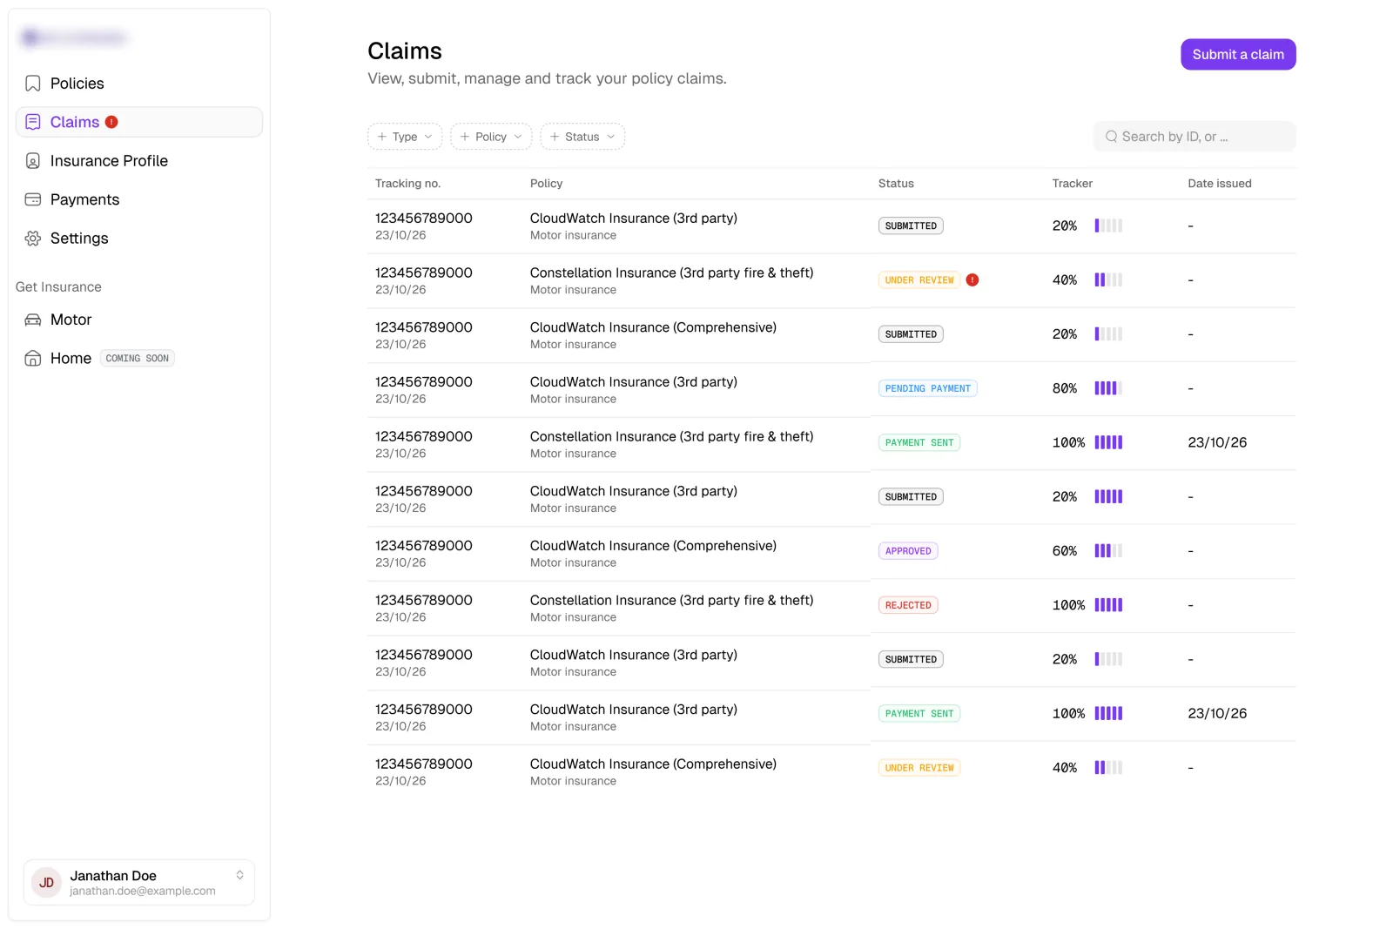Click the Tracker column header
This screenshot has width=1393, height=929.
(x=1072, y=184)
